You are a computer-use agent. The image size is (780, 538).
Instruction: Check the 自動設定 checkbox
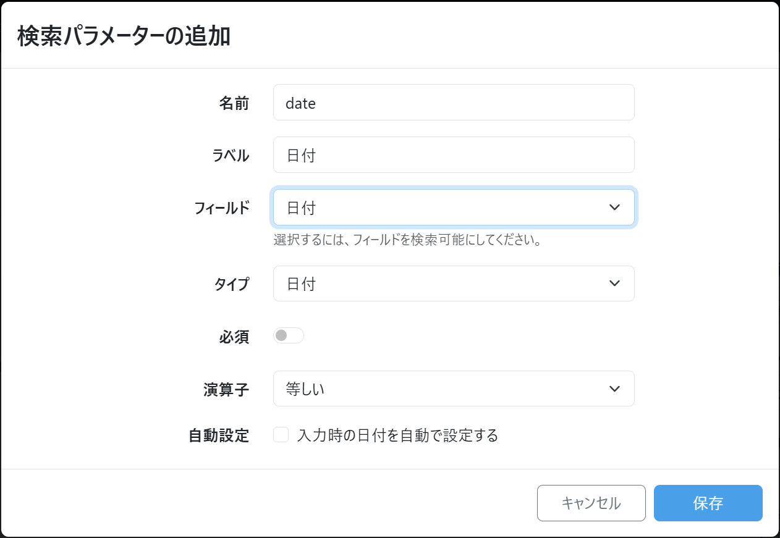tap(281, 435)
